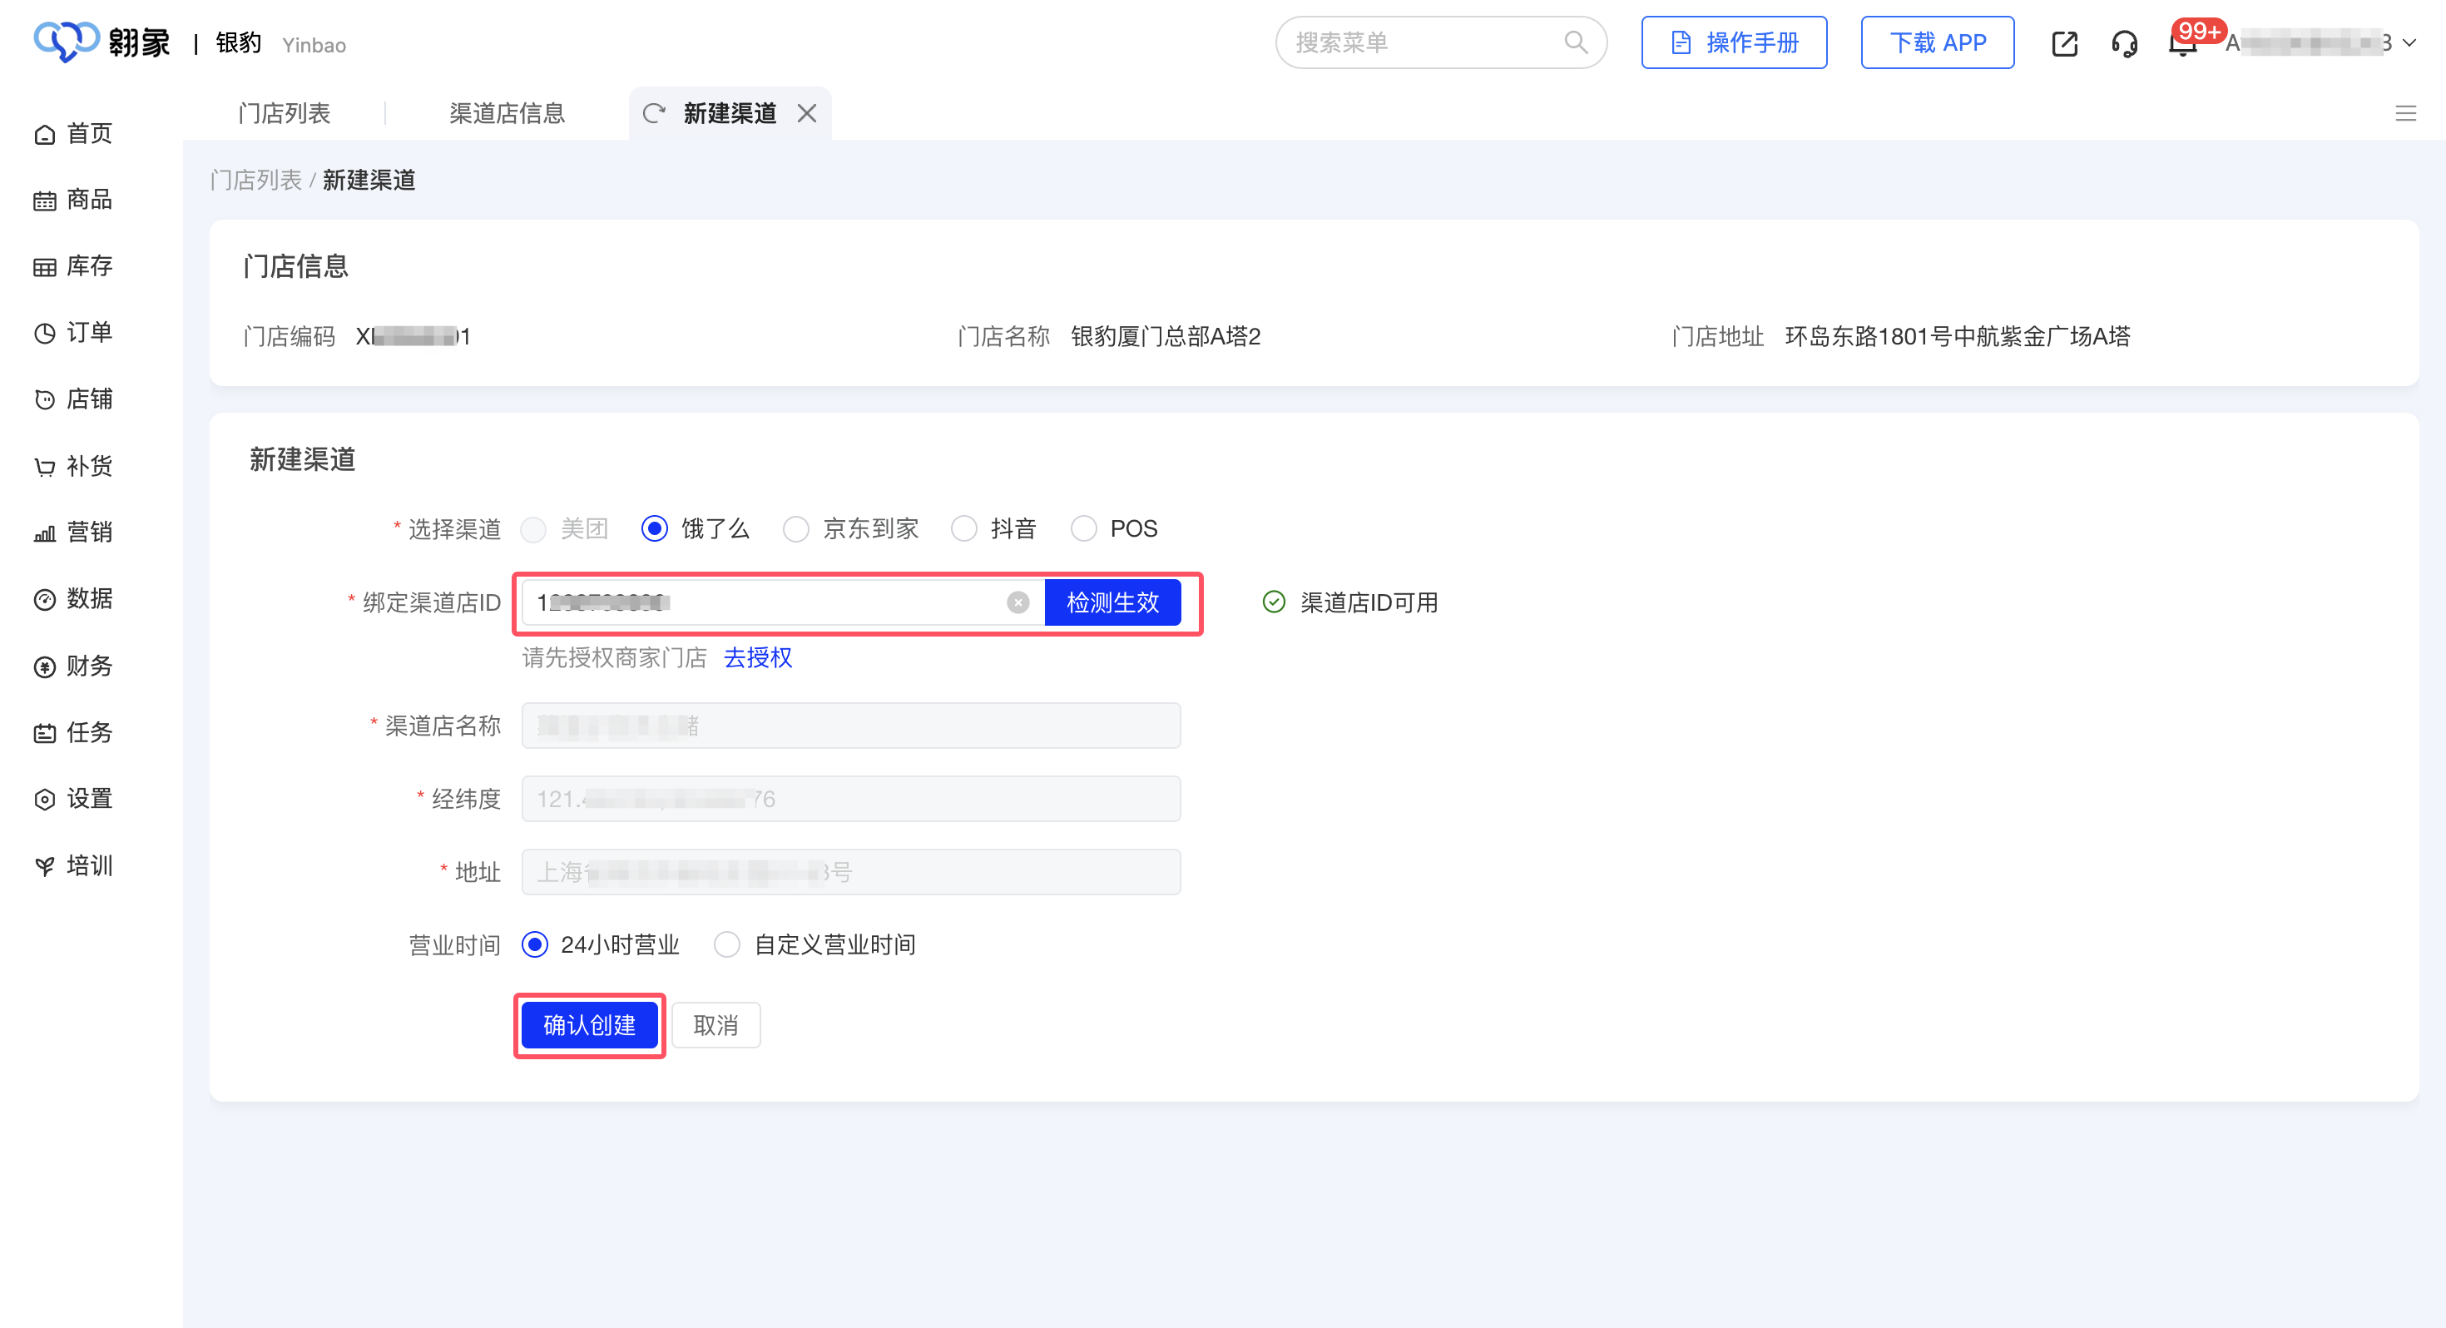Expand the user account dropdown arrow
The width and height of the screenshot is (2446, 1328).
click(x=2409, y=44)
